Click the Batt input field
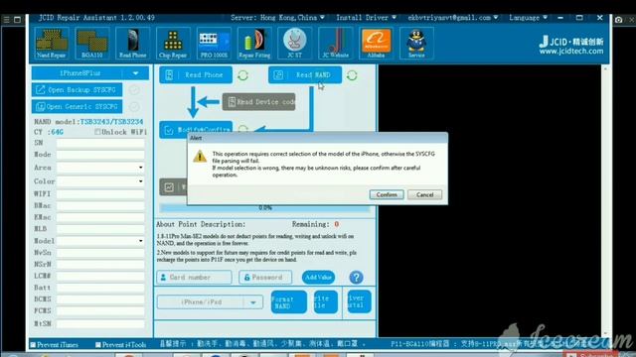This screenshot has width=636, height=357. 100,288
